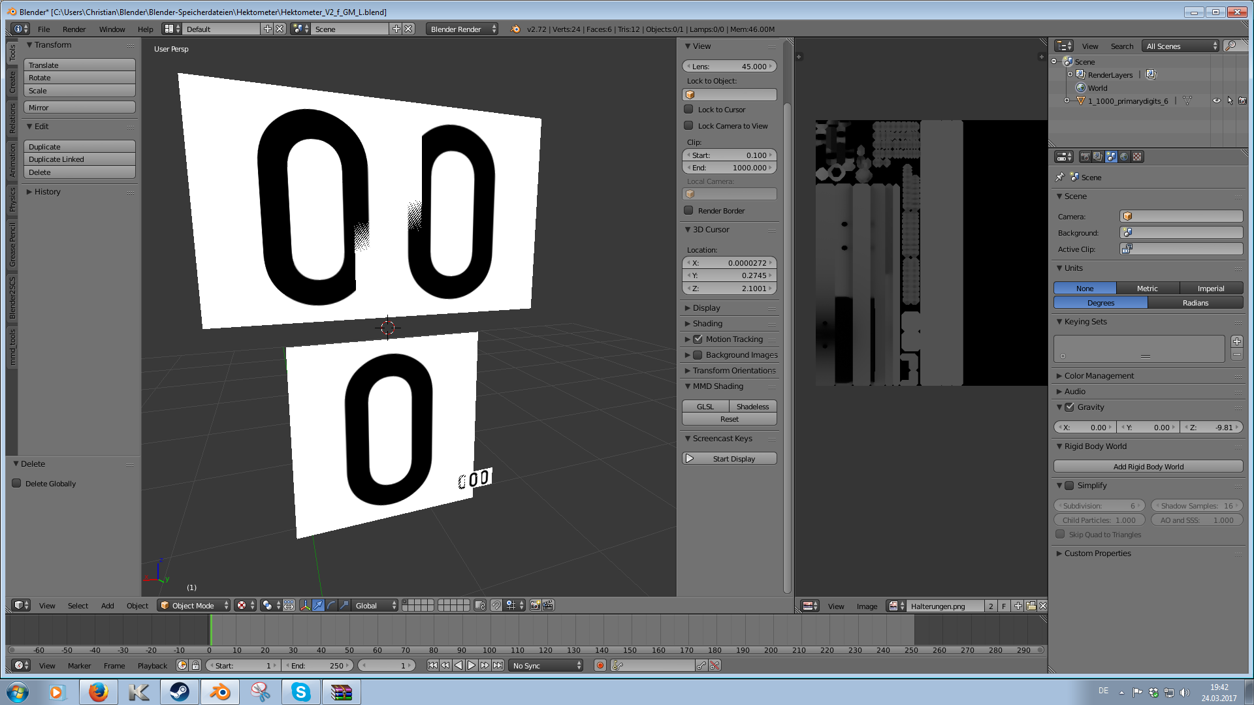Select Metric units button
The width and height of the screenshot is (1254, 705).
1147,289
